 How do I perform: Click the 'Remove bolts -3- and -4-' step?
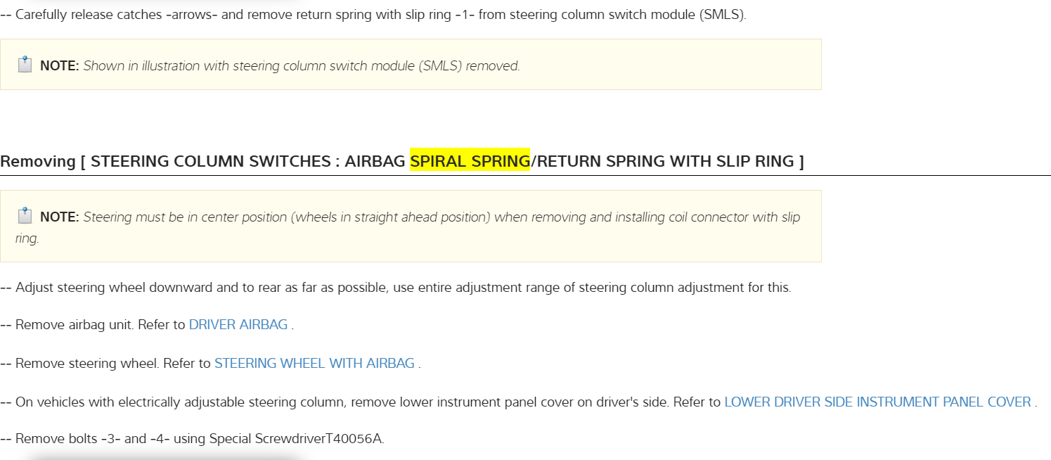pos(91,439)
